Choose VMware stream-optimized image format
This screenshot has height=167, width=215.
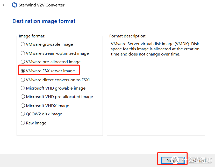click(x=23, y=53)
